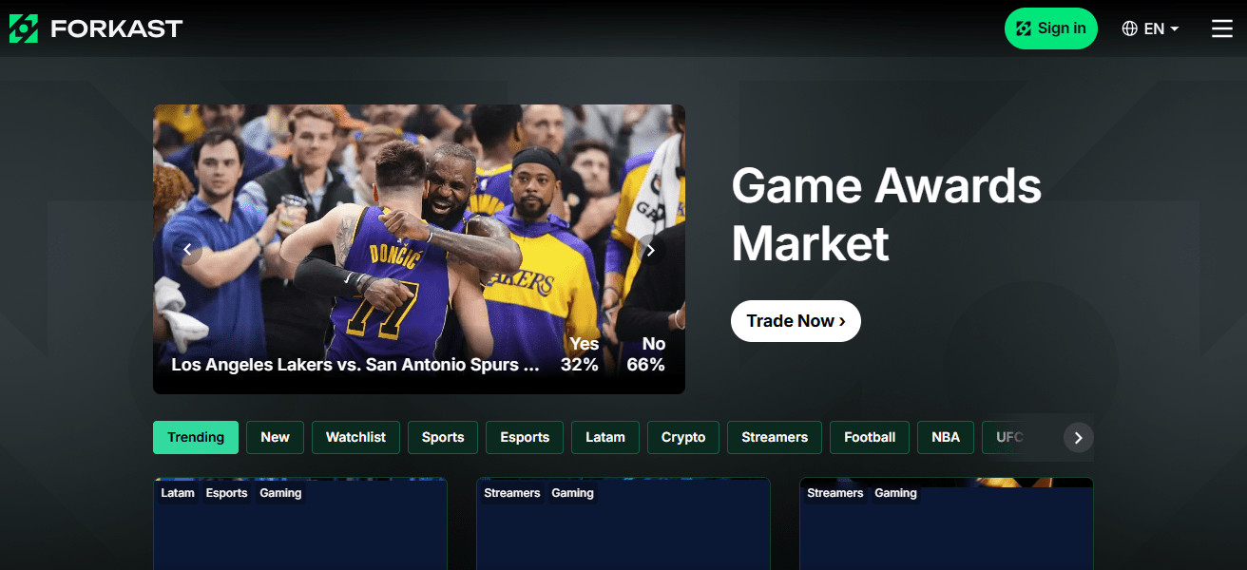Open the Lakers vs. Spurs banner image
Viewport: 1247px width, 570px height.
tap(419, 249)
